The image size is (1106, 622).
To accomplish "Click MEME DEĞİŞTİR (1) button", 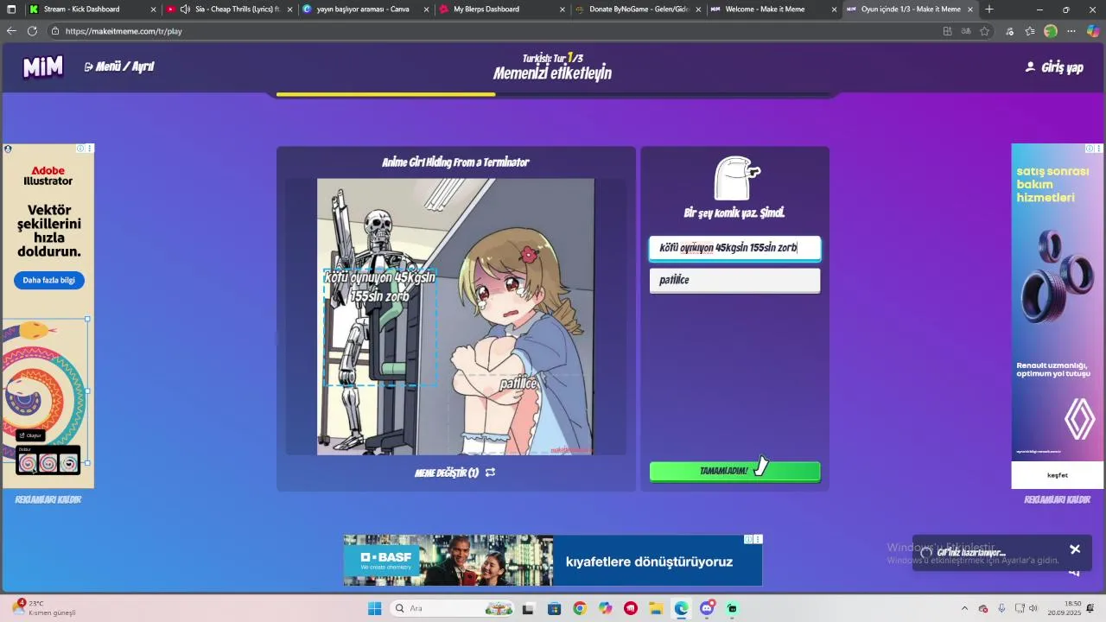I will click(454, 473).
